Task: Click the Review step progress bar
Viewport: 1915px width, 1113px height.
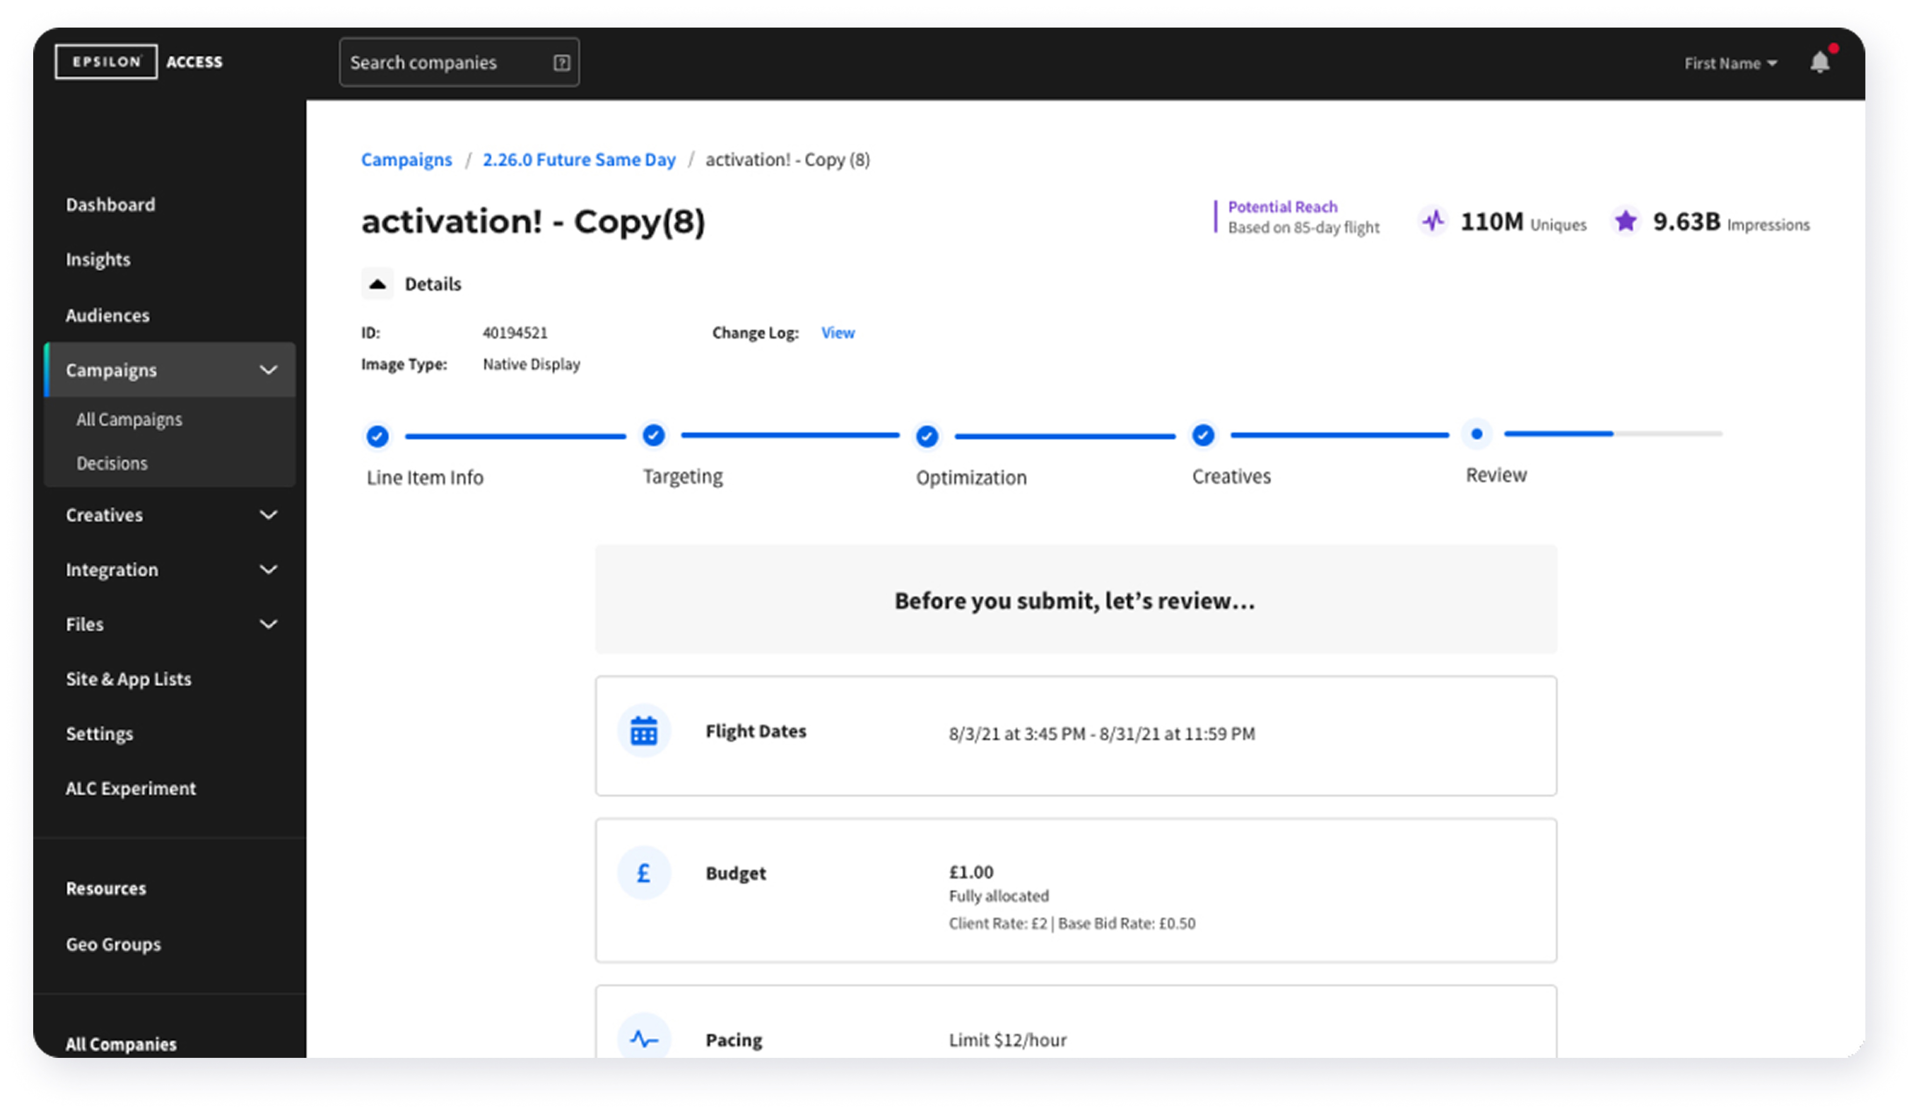Action: click(1613, 434)
